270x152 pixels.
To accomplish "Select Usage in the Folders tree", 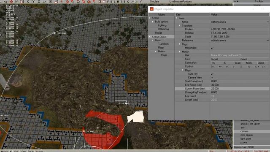I will pos(159,33).
